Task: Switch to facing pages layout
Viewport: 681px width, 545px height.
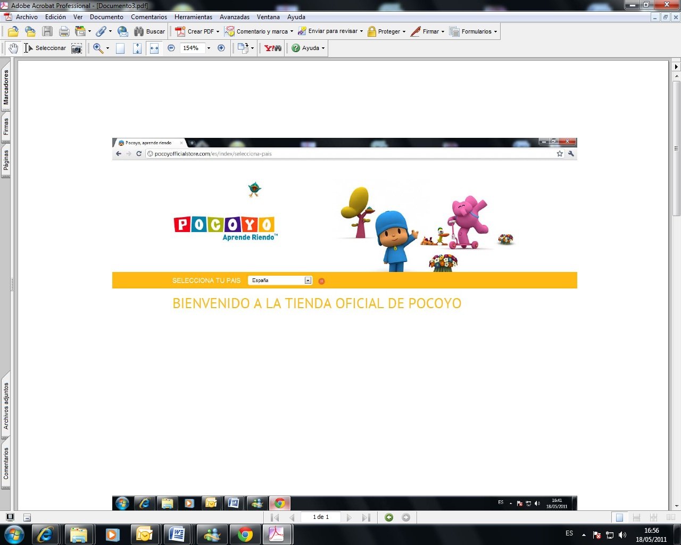Action: pyautogui.click(x=670, y=517)
